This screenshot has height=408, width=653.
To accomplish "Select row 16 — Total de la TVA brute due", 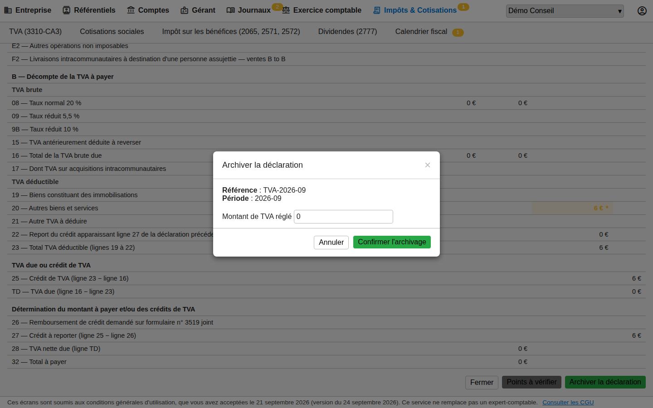I will (x=326, y=155).
